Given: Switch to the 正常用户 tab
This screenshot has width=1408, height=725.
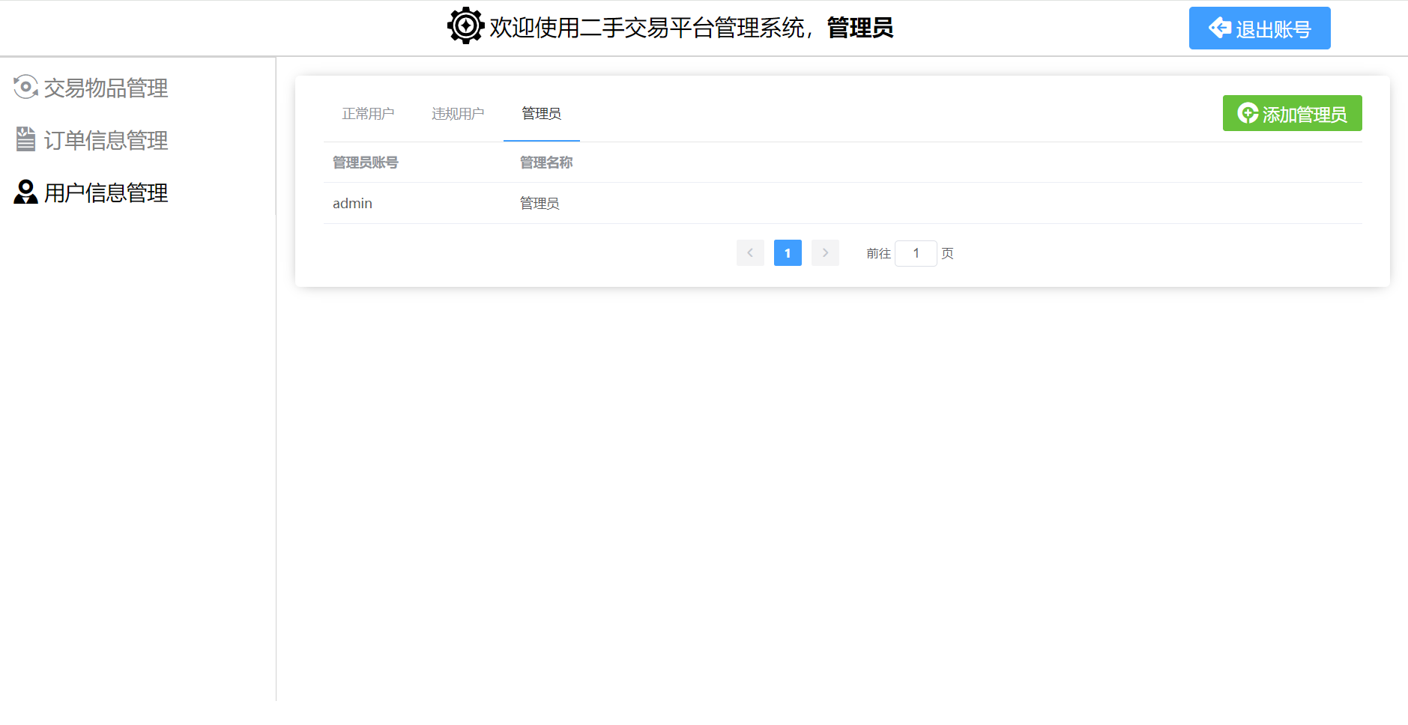Looking at the screenshot, I should (x=368, y=113).
